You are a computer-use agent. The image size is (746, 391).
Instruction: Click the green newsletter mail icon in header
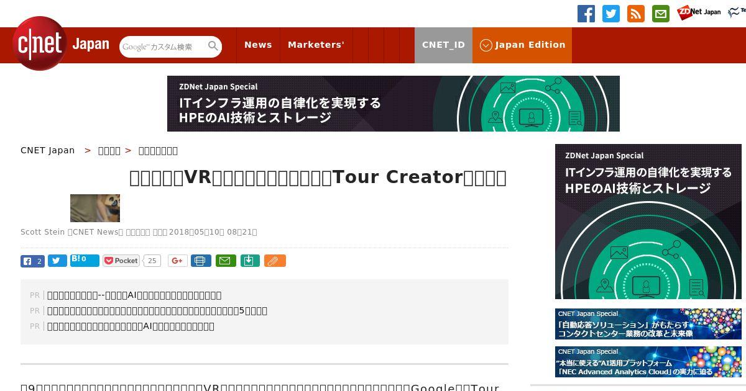point(661,14)
